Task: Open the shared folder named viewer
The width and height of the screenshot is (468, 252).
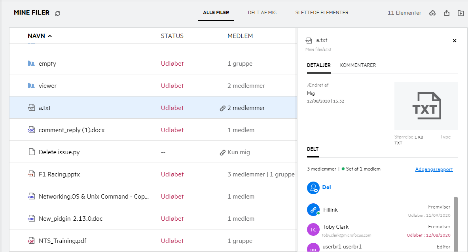Action: [x=47, y=86]
